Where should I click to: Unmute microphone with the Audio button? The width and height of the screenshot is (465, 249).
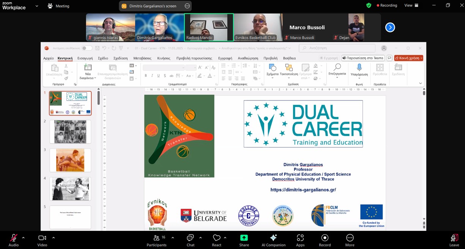(14, 238)
